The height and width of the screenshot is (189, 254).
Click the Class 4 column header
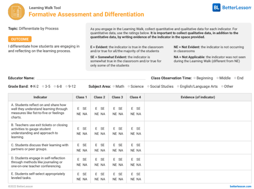(135, 97)
